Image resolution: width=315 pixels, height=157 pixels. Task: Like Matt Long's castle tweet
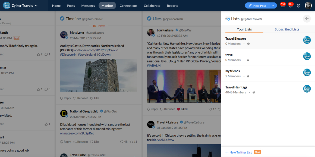point(94,98)
